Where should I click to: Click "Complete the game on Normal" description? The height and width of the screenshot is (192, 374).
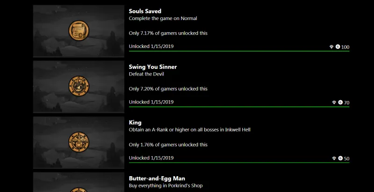coord(163,18)
